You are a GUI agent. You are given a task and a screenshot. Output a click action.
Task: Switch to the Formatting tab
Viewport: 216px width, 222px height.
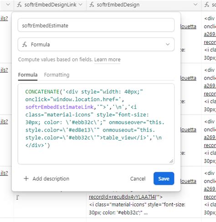coord(57,75)
